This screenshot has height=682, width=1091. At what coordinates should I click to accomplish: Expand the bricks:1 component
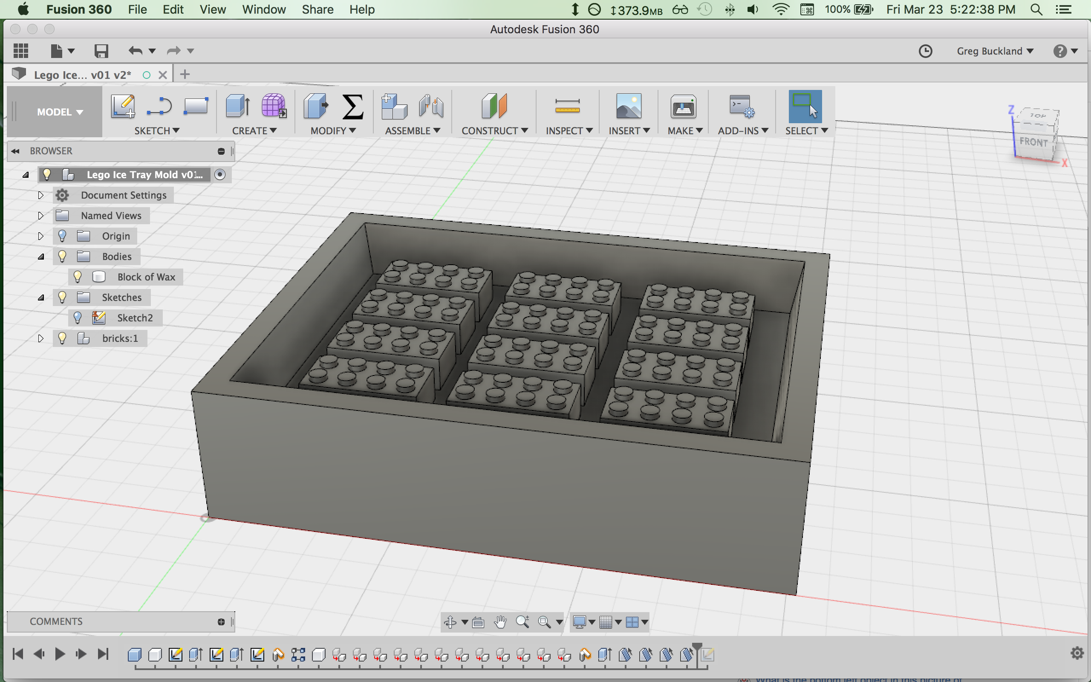point(40,338)
